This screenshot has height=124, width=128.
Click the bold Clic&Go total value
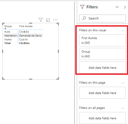tap(24, 43)
